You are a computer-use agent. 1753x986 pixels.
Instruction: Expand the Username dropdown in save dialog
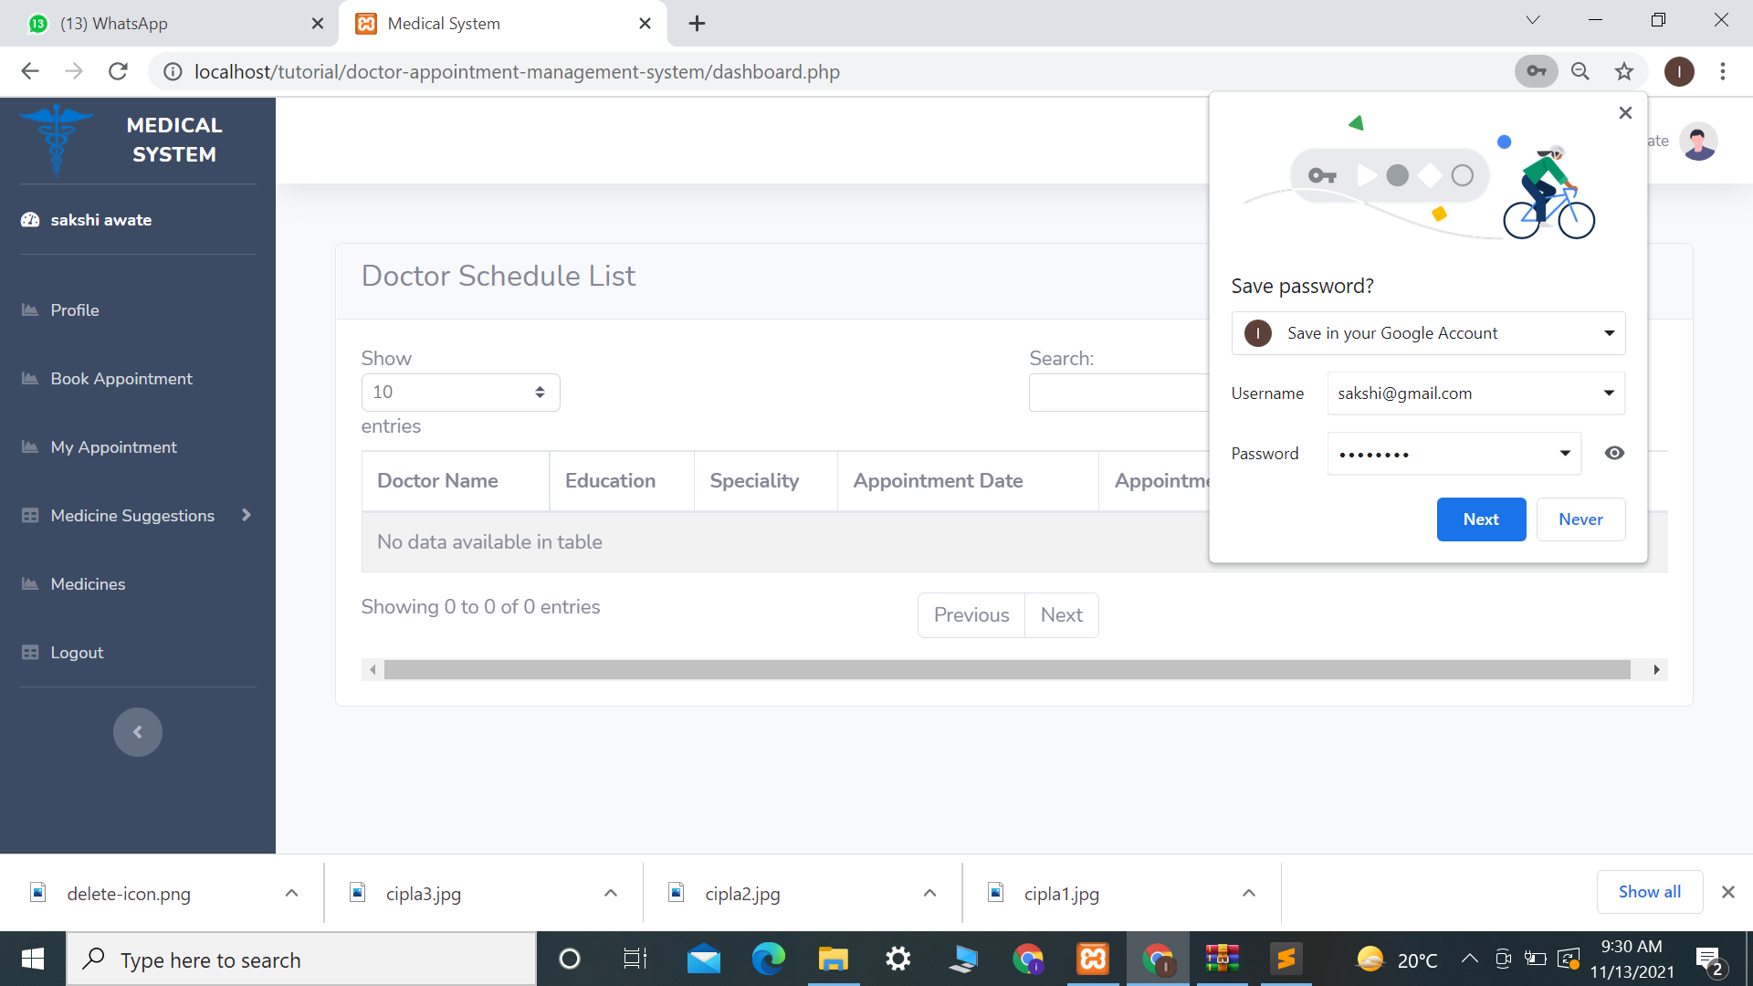[1609, 393]
